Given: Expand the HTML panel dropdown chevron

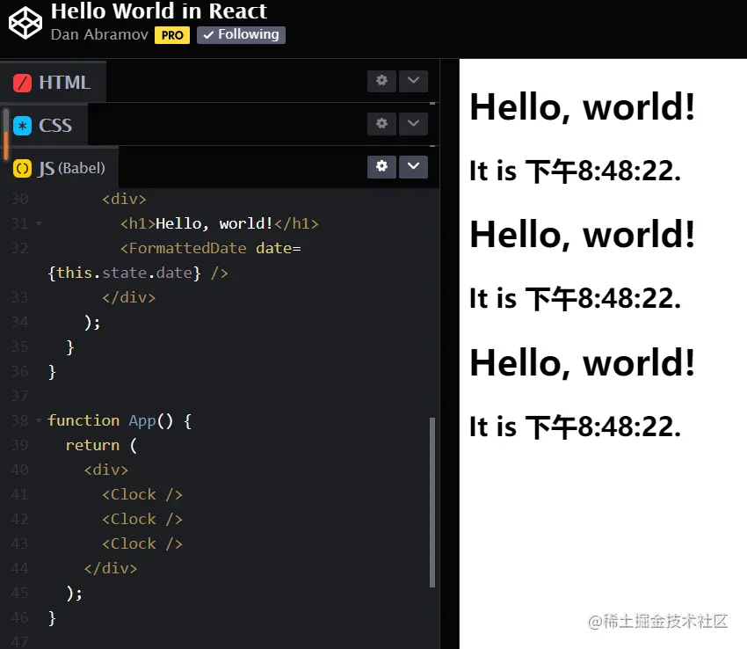Looking at the screenshot, I should (x=413, y=80).
